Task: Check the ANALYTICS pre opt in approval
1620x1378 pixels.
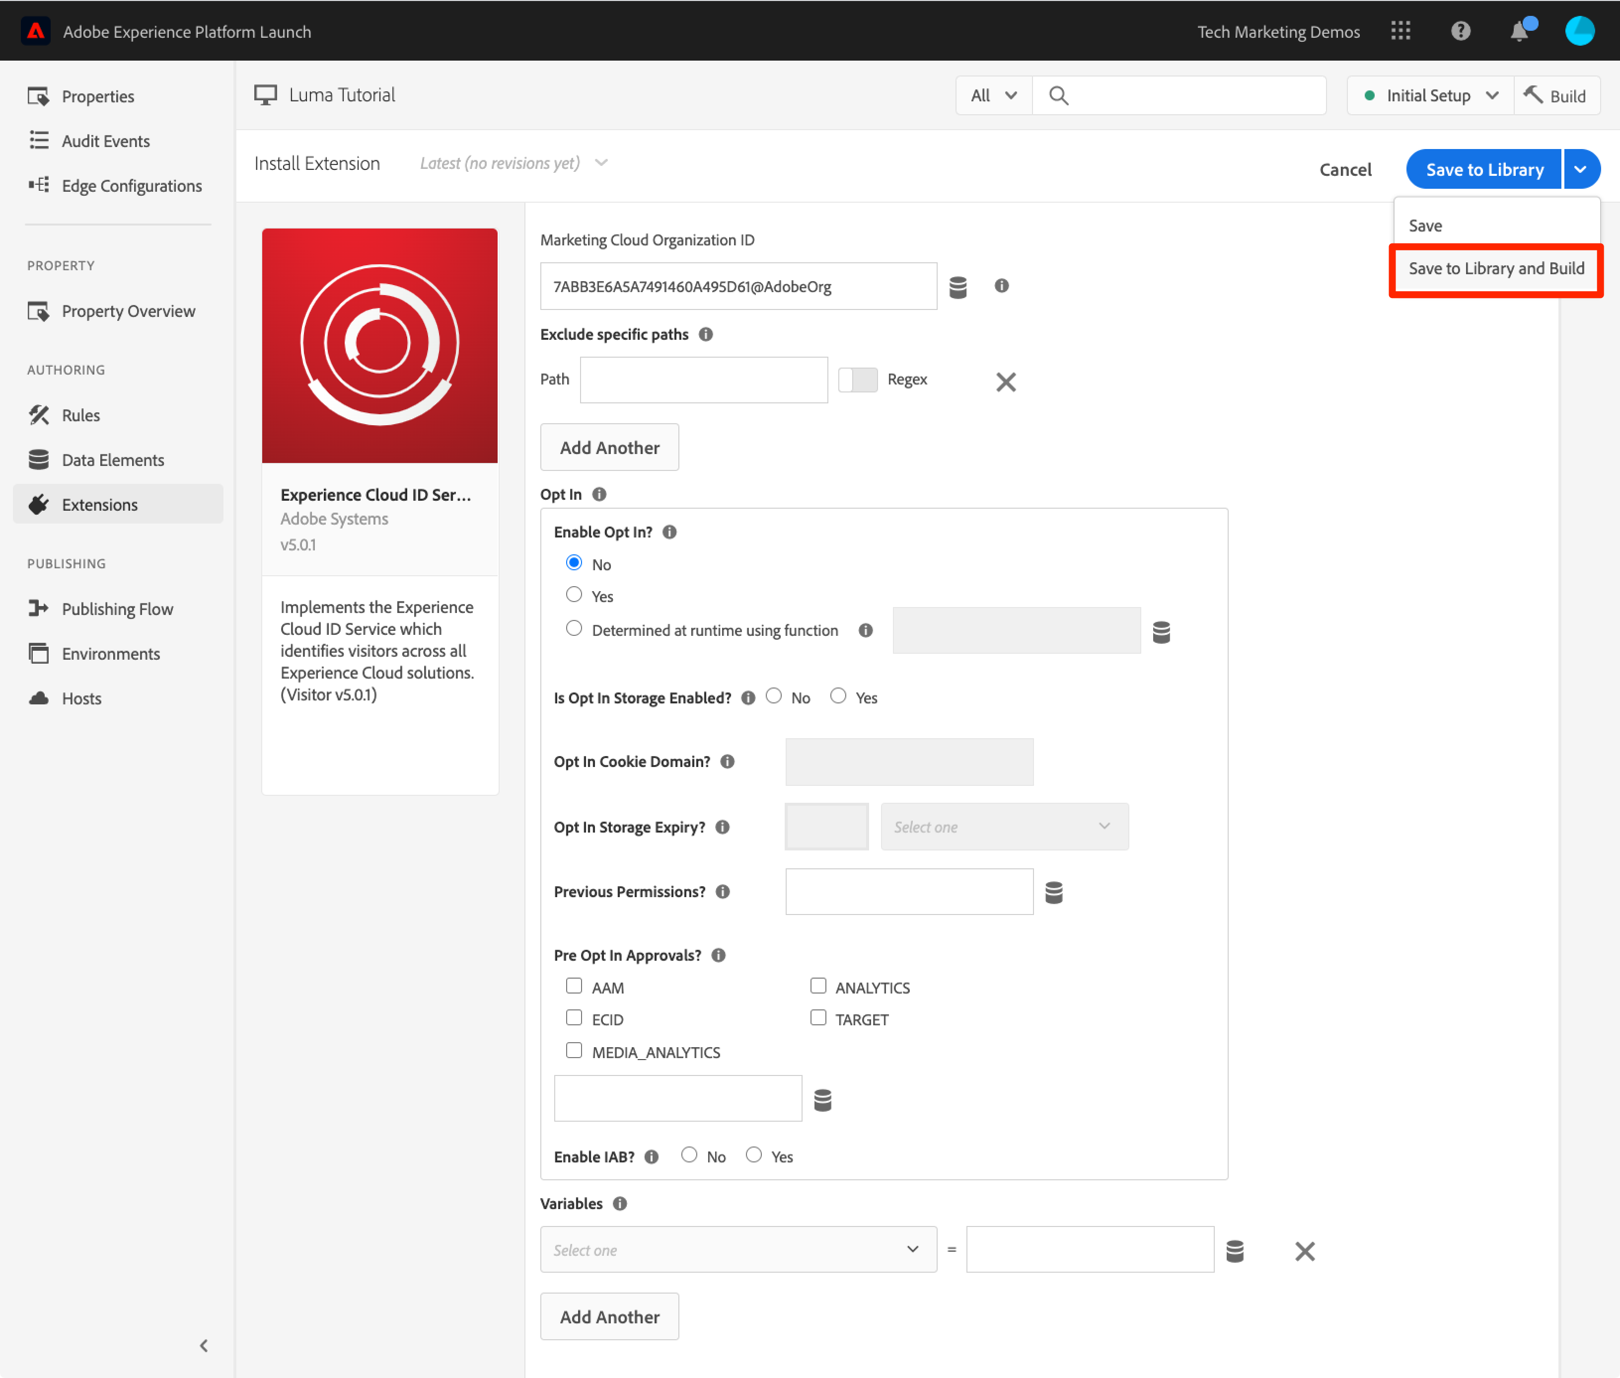Action: (x=818, y=986)
